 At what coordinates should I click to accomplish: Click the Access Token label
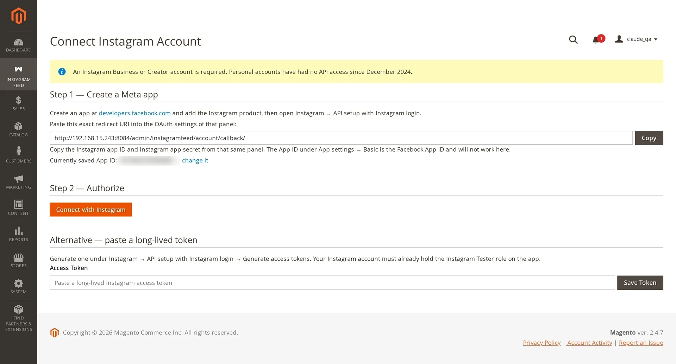(x=69, y=268)
